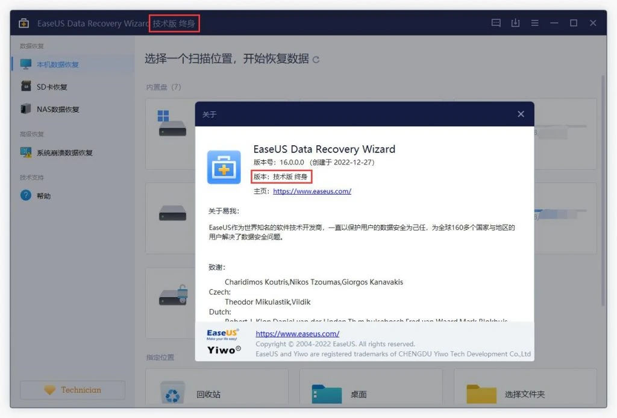Open SD卡恢复 from the sidebar
This screenshot has width=617, height=418.
(x=52, y=87)
